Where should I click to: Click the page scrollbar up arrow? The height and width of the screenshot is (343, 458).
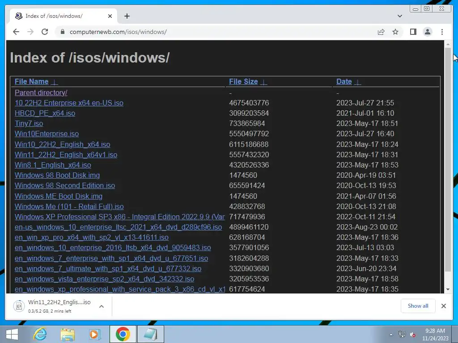pyautogui.click(x=448, y=44)
